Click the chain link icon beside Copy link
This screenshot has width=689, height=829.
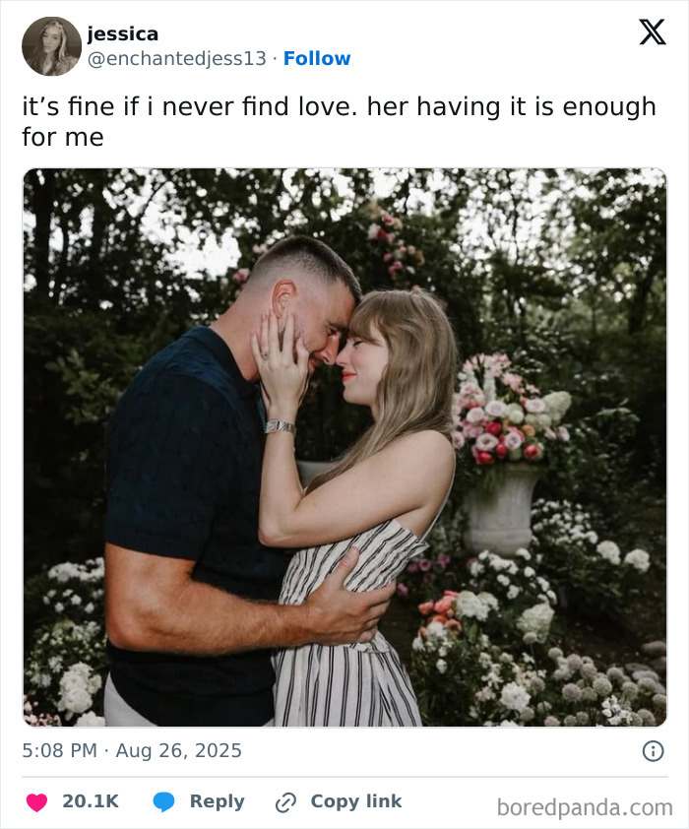coord(285,802)
